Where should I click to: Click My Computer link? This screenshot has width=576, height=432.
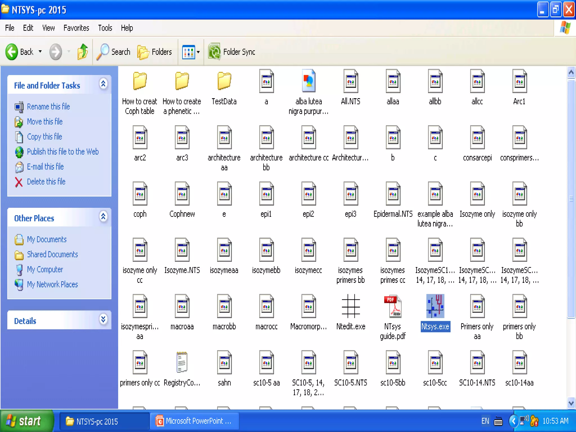click(45, 269)
